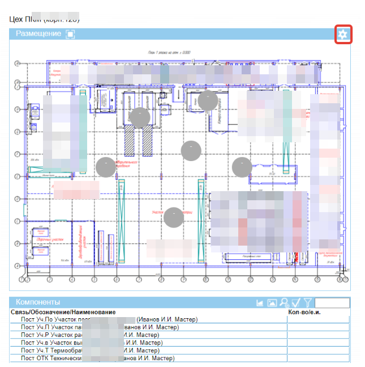Select the lowest gray circle marker on plan
This screenshot has height=367, width=365.
tap(174, 217)
